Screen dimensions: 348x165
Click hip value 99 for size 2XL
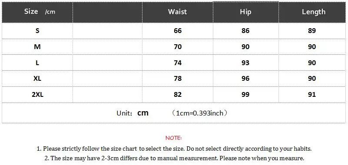point(245,95)
